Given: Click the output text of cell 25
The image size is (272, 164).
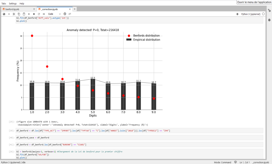Looking at the screenshot, I should [x=82, y=123].
